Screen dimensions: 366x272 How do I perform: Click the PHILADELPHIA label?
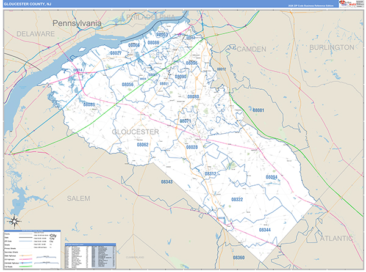(x=151, y=17)
